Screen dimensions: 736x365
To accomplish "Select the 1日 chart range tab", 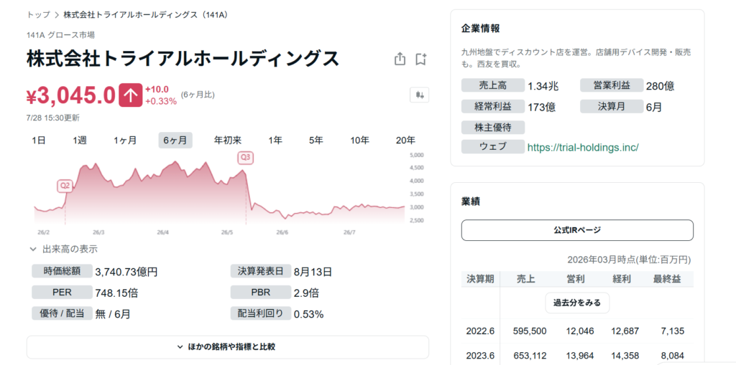I will tap(39, 140).
